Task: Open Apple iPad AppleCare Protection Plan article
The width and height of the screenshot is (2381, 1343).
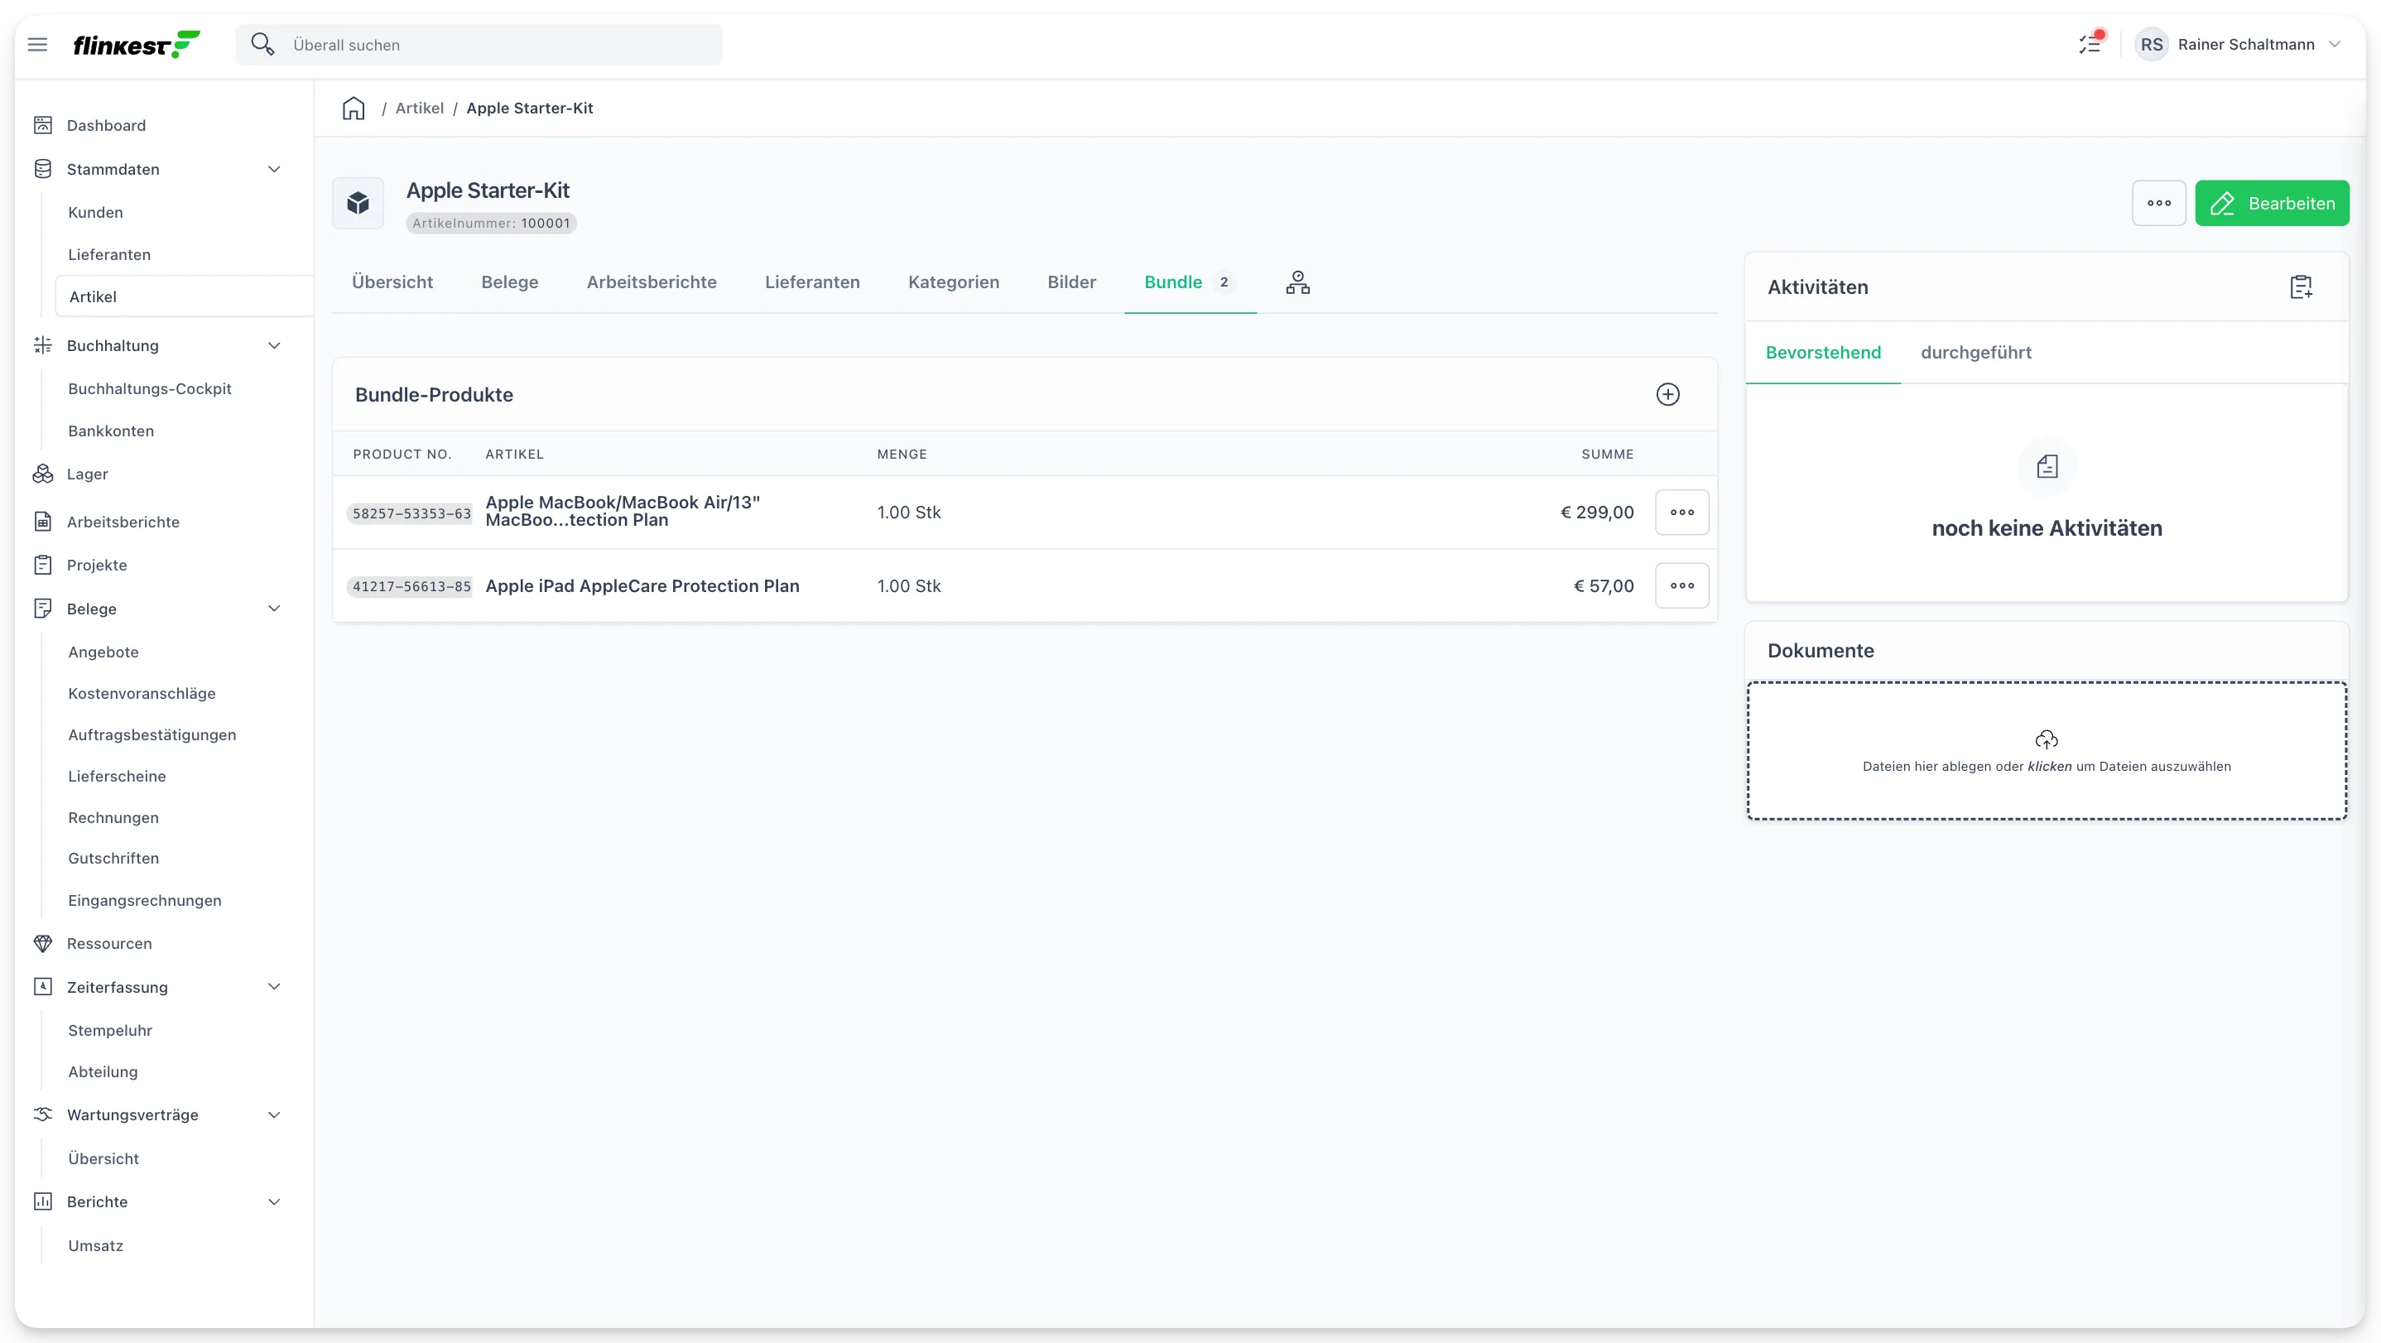Action: [642, 586]
